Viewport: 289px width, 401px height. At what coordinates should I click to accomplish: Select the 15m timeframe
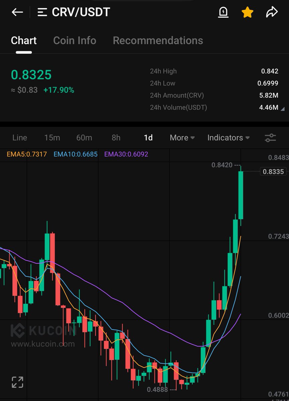[x=53, y=138]
